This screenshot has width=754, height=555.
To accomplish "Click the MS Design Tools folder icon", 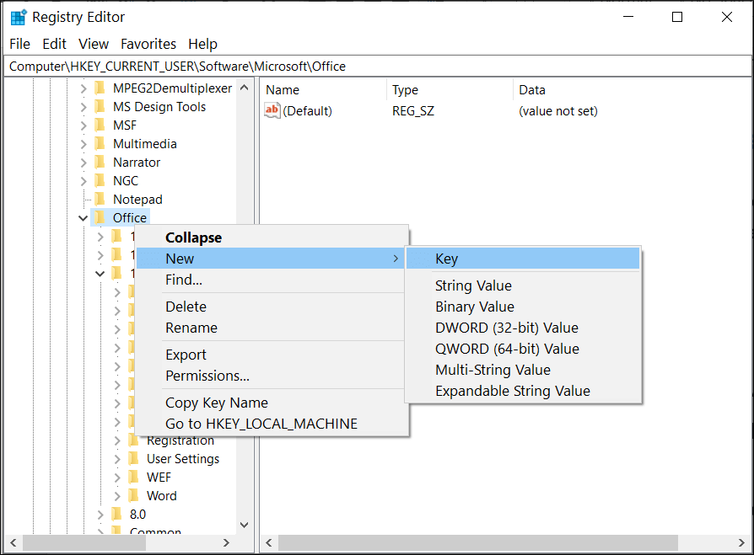I will pos(100,107).
